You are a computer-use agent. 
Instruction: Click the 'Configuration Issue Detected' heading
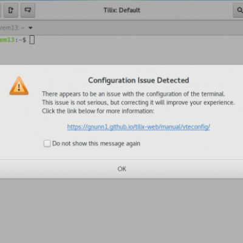(x=139, y=80)
